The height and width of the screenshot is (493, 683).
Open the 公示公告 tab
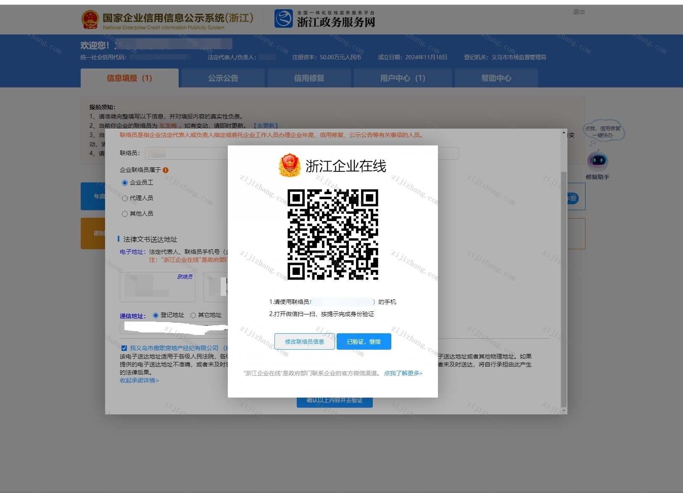(x=223, y=78)
